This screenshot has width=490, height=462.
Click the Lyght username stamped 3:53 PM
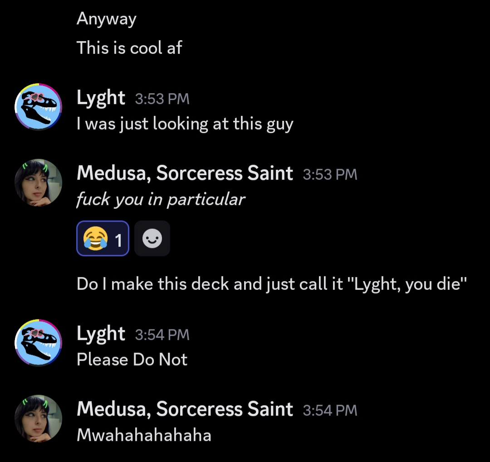coord(101,98)
